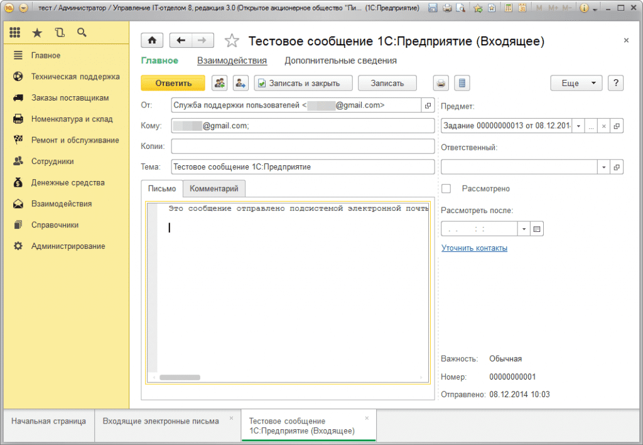Open the Дополнительные сведения tab
This screenshot has width=643, height=445.
point(340,61)
